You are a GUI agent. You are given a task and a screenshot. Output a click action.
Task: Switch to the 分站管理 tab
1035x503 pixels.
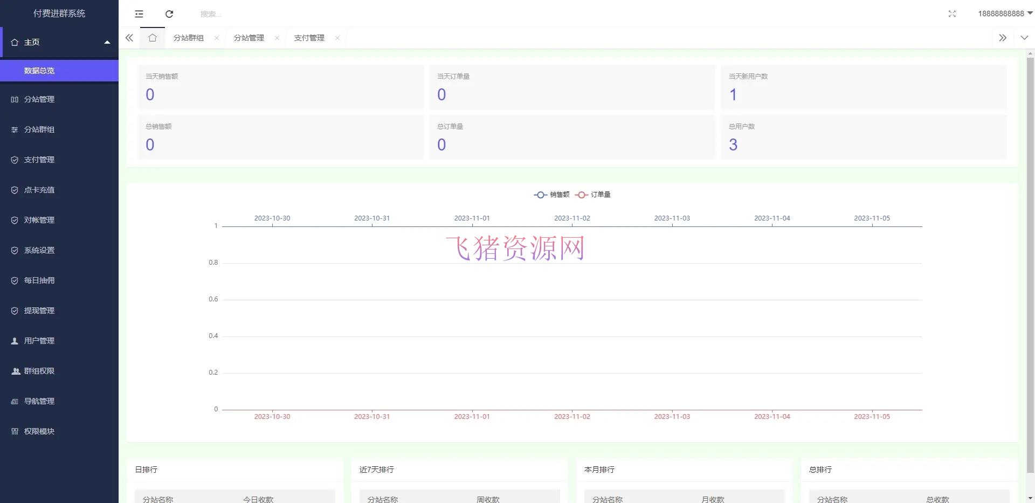[x=248, y=38]
